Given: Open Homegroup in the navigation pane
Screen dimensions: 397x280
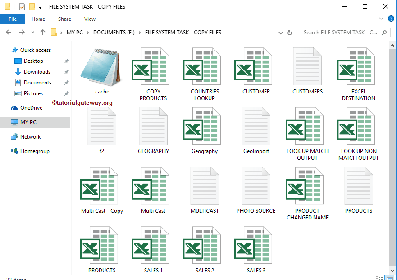Looking at the screenshot, I should tap(35, 151).
